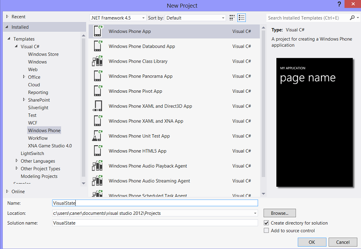Select Silverlight template category
Image resolution: width=361 pixels, height=249 pixels.
pyautogui.click(x=38, y=107)
